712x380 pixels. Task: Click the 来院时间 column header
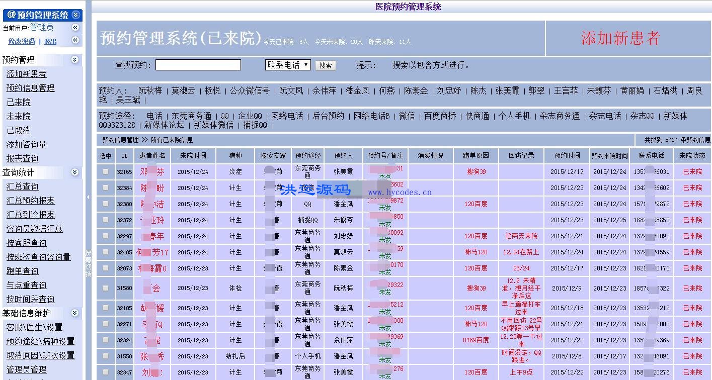pos(193,156)
